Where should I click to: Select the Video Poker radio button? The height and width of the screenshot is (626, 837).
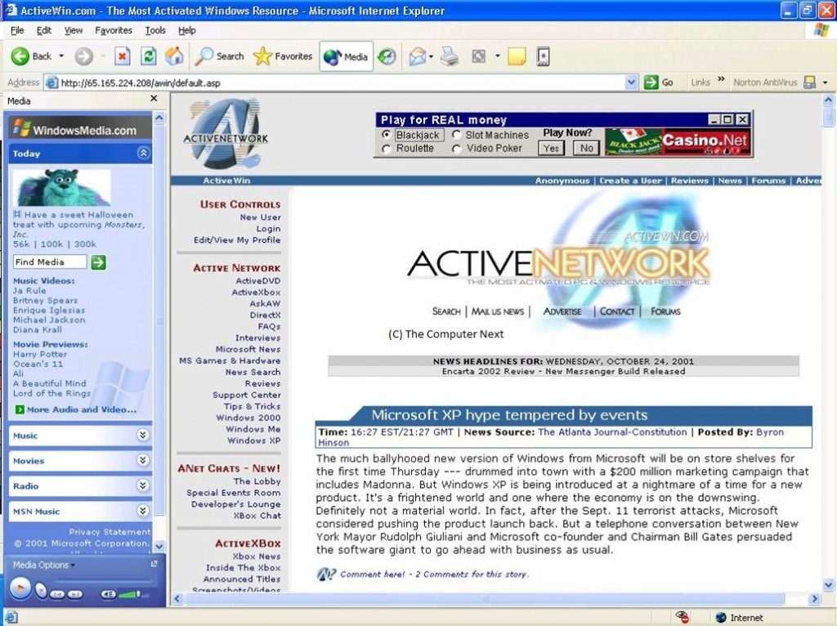click(456, 149)
